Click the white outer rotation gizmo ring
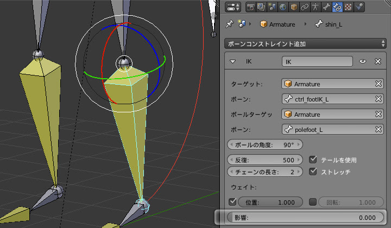The width and height of the screenshot is (391, 228). 75,64
